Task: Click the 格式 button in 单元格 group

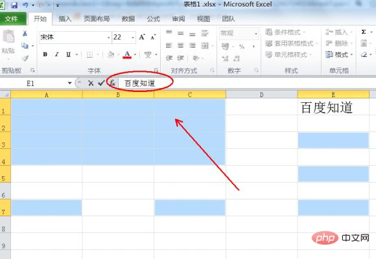Action: click(339, 54)
